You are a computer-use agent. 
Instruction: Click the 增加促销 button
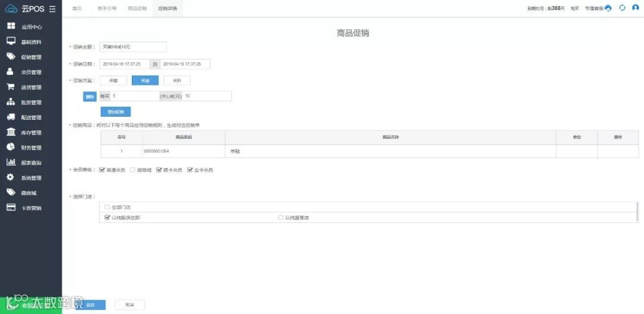click(116, 111)
